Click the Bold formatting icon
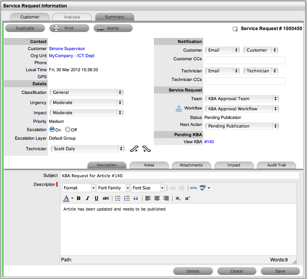Viewport: 307px width, 279px height. 78,198
